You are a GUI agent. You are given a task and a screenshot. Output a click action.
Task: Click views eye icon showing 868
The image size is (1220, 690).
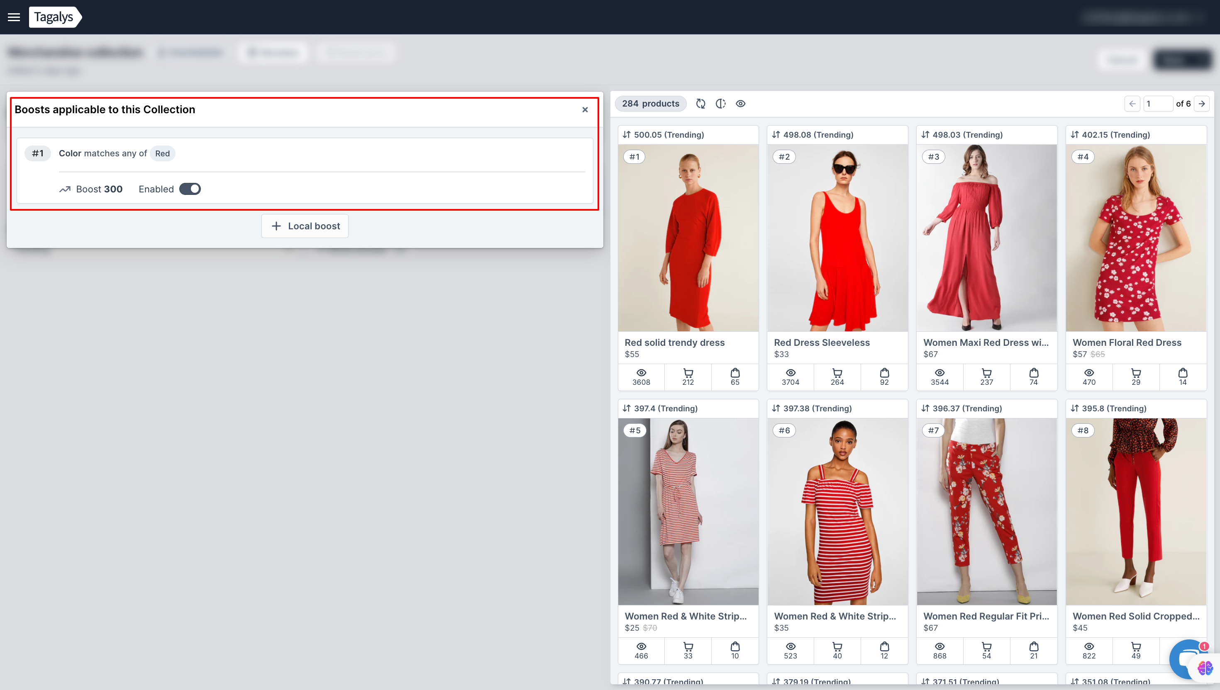pyautogui.click(x=940, y=646)
